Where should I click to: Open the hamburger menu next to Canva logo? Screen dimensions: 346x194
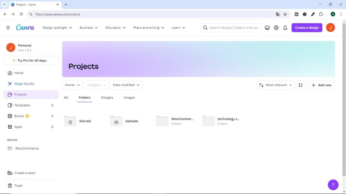click(8, 28)
